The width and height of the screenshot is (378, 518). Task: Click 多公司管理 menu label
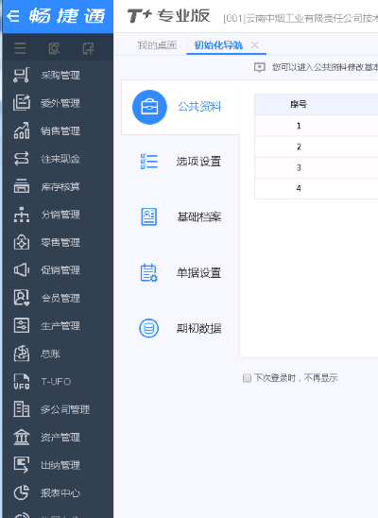(x=65, y=409)
